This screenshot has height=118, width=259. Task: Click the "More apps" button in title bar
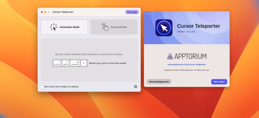point(132,12)
